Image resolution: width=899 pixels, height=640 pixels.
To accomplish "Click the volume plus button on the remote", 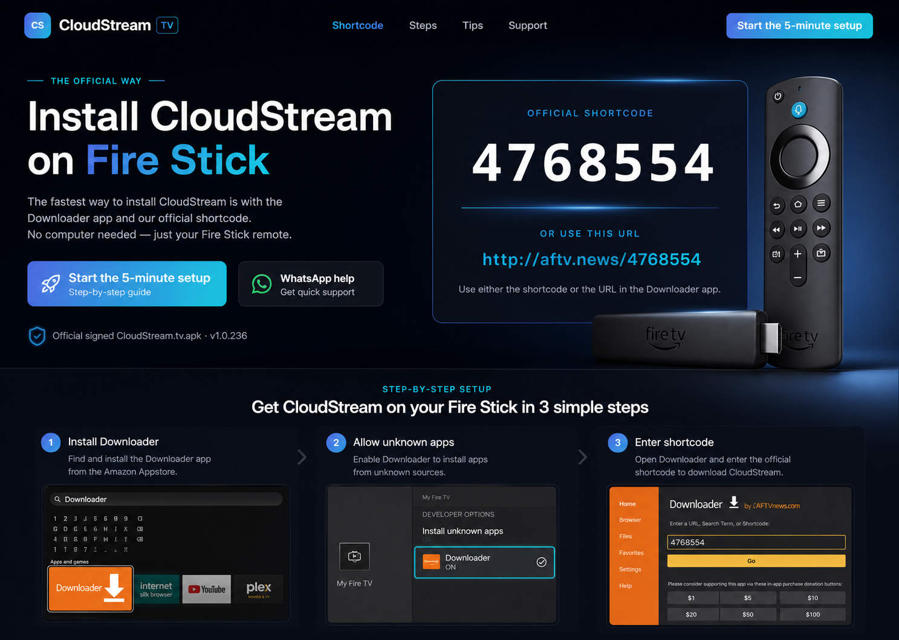I will (798, 254).
